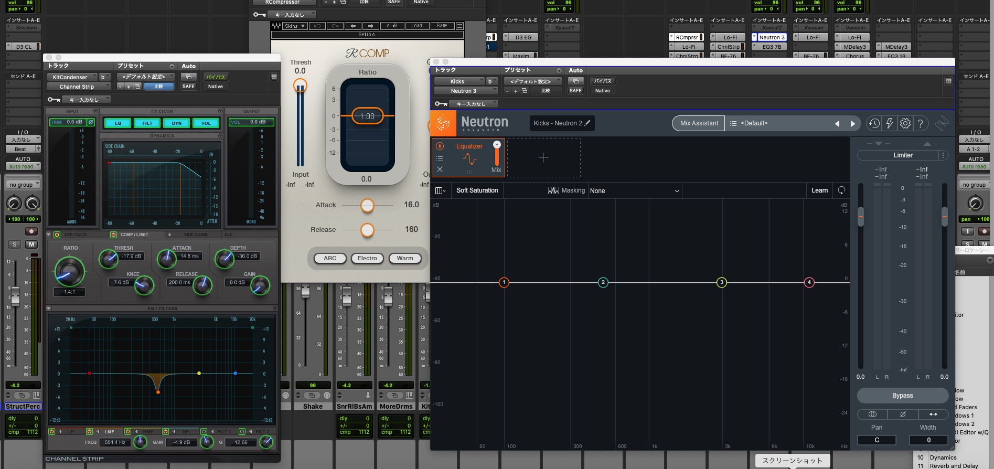Toggle Bypass button in Neutron output section

click(903, 396)
